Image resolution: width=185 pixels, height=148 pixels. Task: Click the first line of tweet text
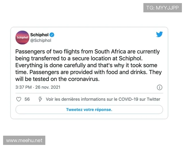click(x=88, y=51)
